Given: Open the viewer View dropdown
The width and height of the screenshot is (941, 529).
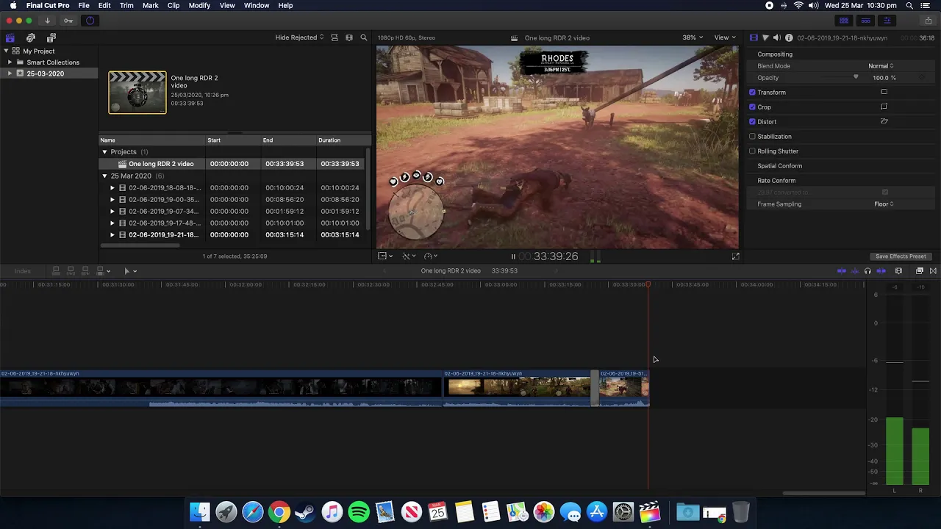Looking at the screenshot, I should click(x=726, y=37).
